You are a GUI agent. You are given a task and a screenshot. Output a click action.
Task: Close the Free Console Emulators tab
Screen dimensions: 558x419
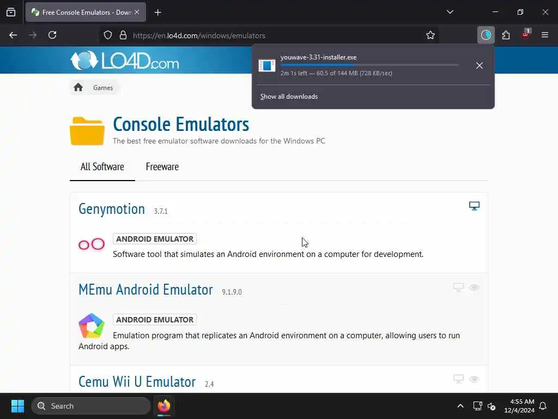(137, 12)
